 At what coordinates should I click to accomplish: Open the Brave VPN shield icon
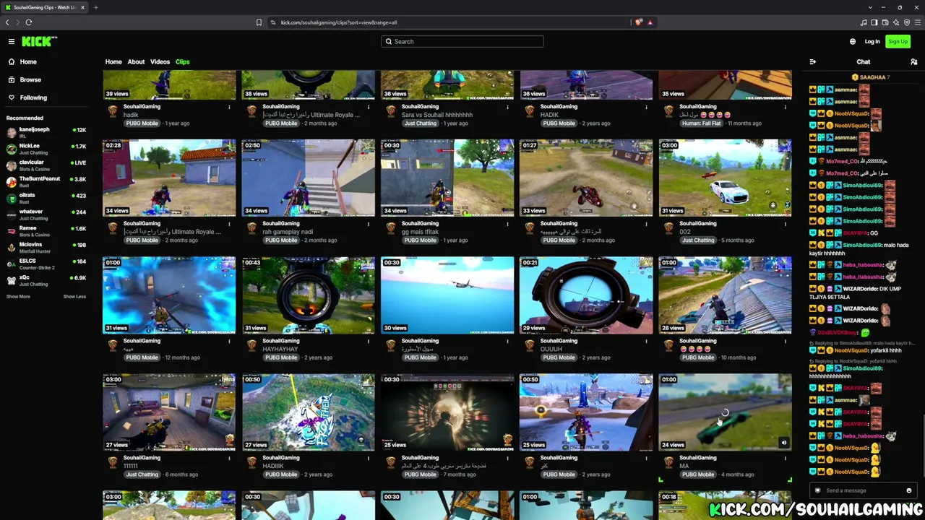coord(907,22)
